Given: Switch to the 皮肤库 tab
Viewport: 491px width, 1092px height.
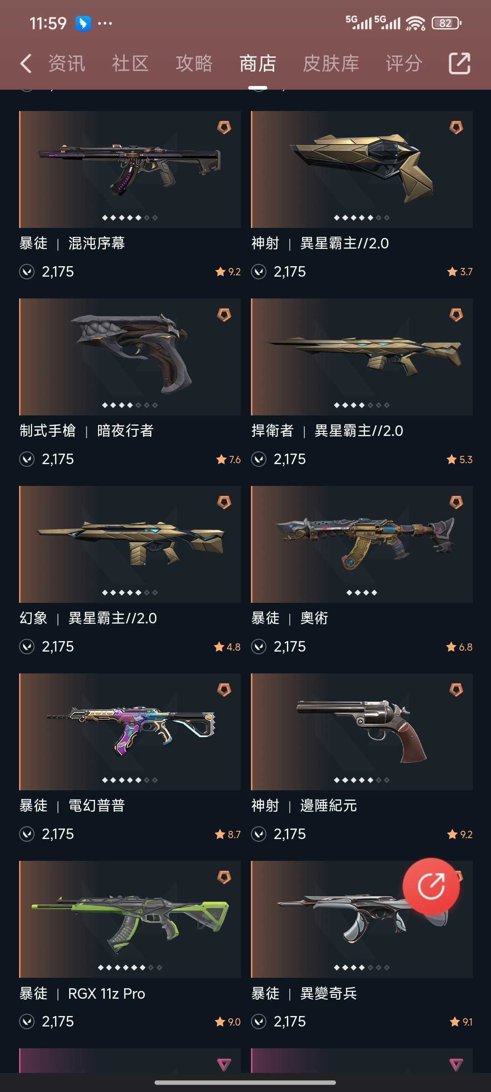Looking at the screenshot, I should [x=331, y=63].
